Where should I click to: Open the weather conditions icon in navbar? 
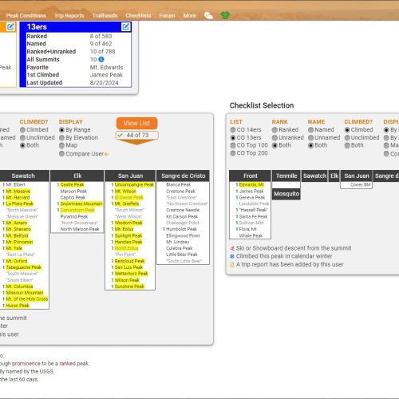click(x=208, y=15)
